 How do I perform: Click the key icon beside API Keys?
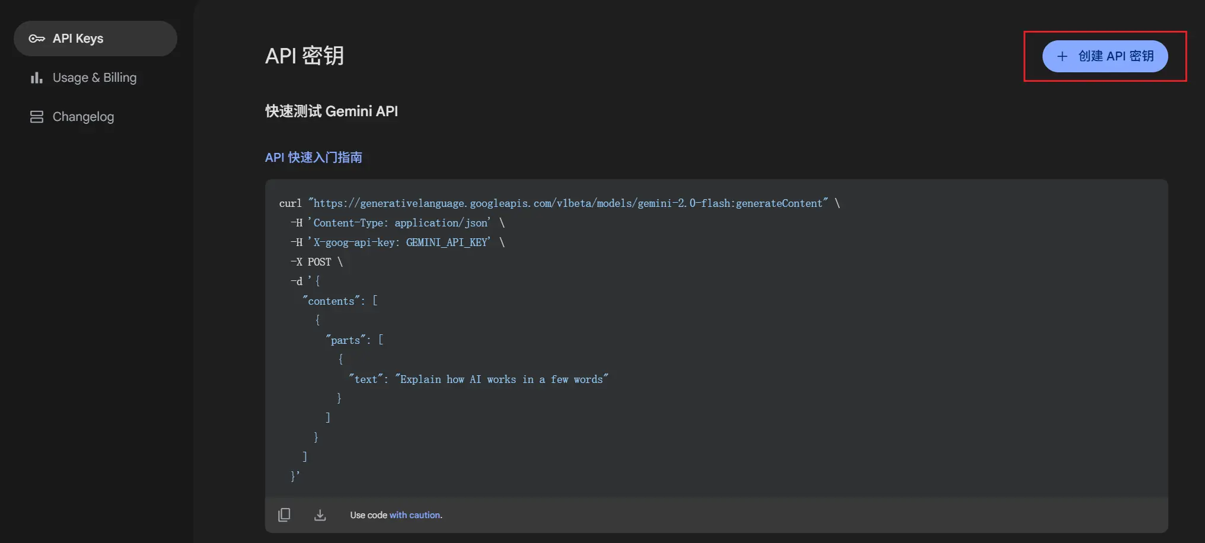click(37, 39)
